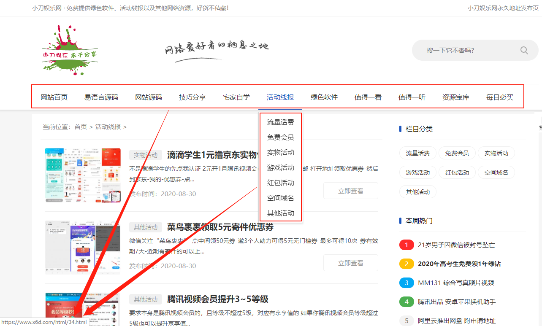Viewport: 542px width, 326px height.
Task: Select 网站源码 in the nav bar
Action: click(149, 97)
